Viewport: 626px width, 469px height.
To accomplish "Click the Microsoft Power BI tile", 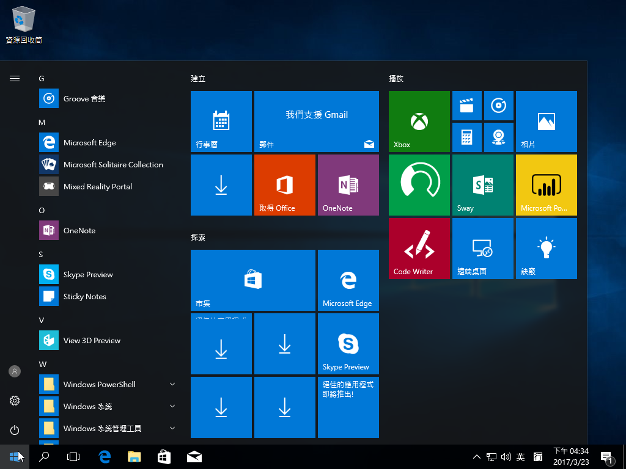I will 546,185.
